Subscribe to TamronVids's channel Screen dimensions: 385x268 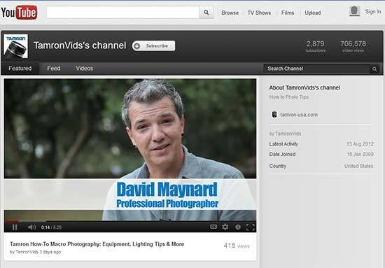tap(154, 46)
